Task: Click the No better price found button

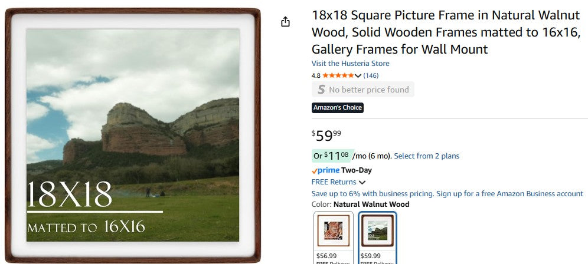Action: pos(363,90)
